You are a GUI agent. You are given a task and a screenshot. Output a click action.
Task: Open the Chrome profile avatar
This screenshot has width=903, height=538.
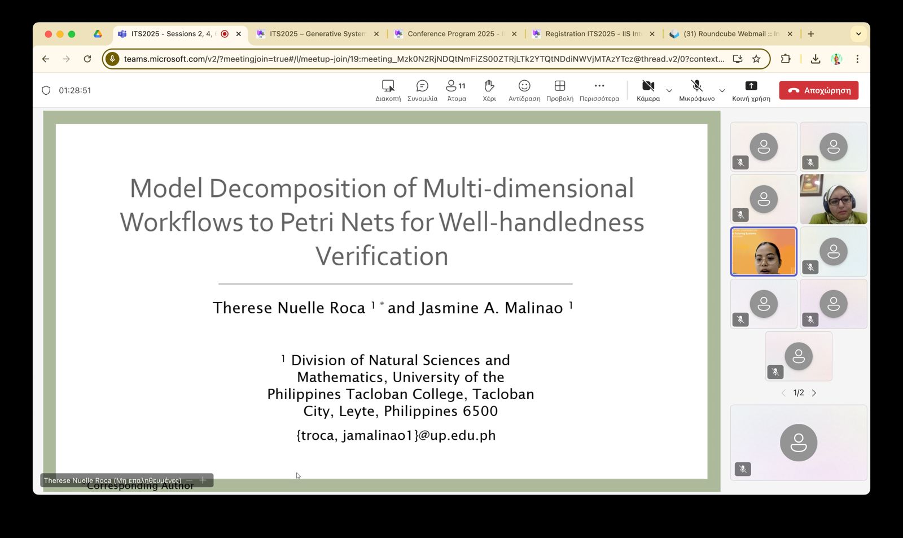coord(837,59)
